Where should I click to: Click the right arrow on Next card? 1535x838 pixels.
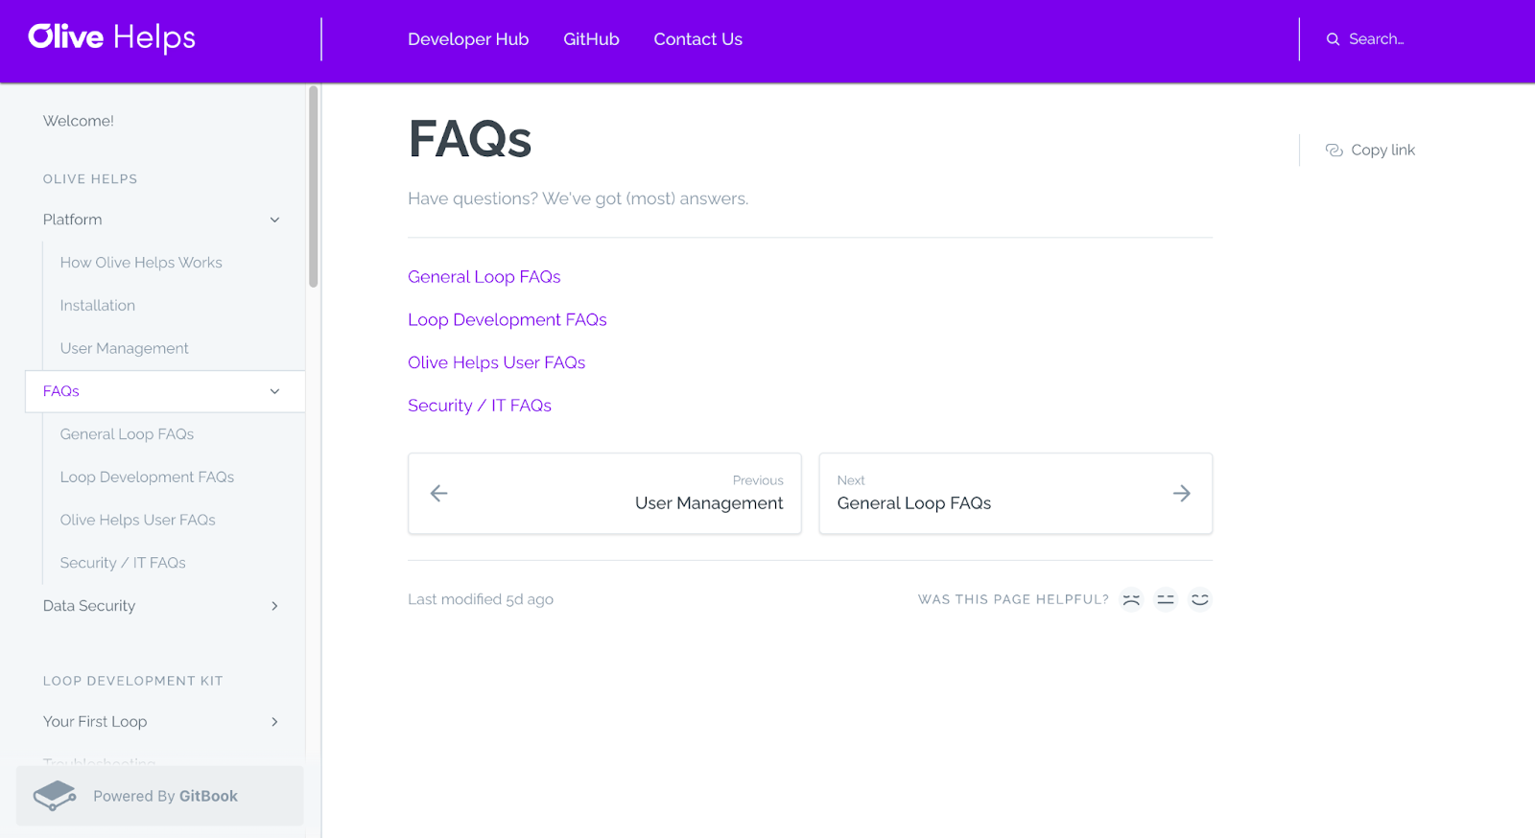pyautogui.click(x=1182, y=493)
